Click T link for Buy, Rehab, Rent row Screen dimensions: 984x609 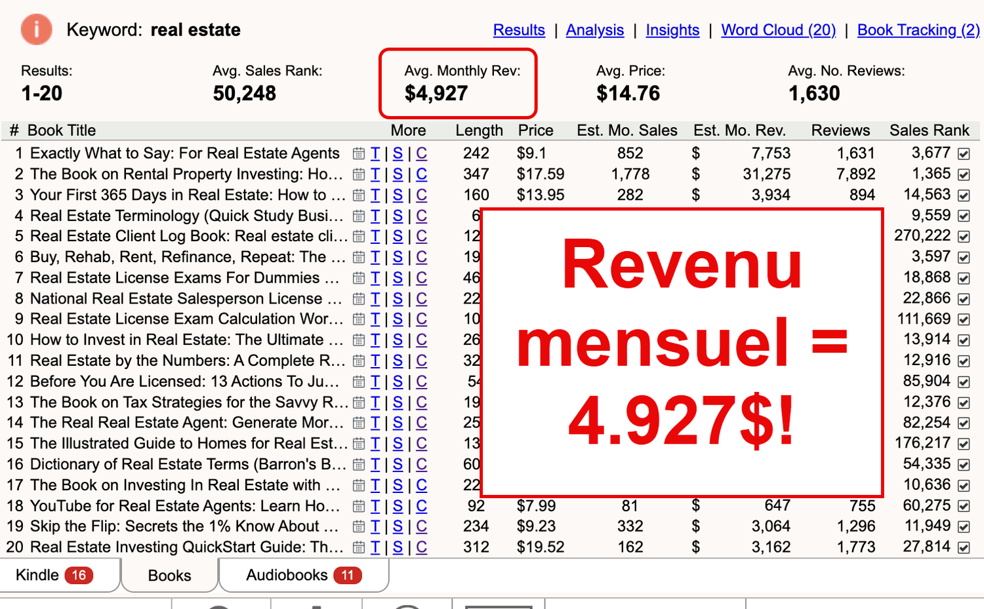coord(375,258)
